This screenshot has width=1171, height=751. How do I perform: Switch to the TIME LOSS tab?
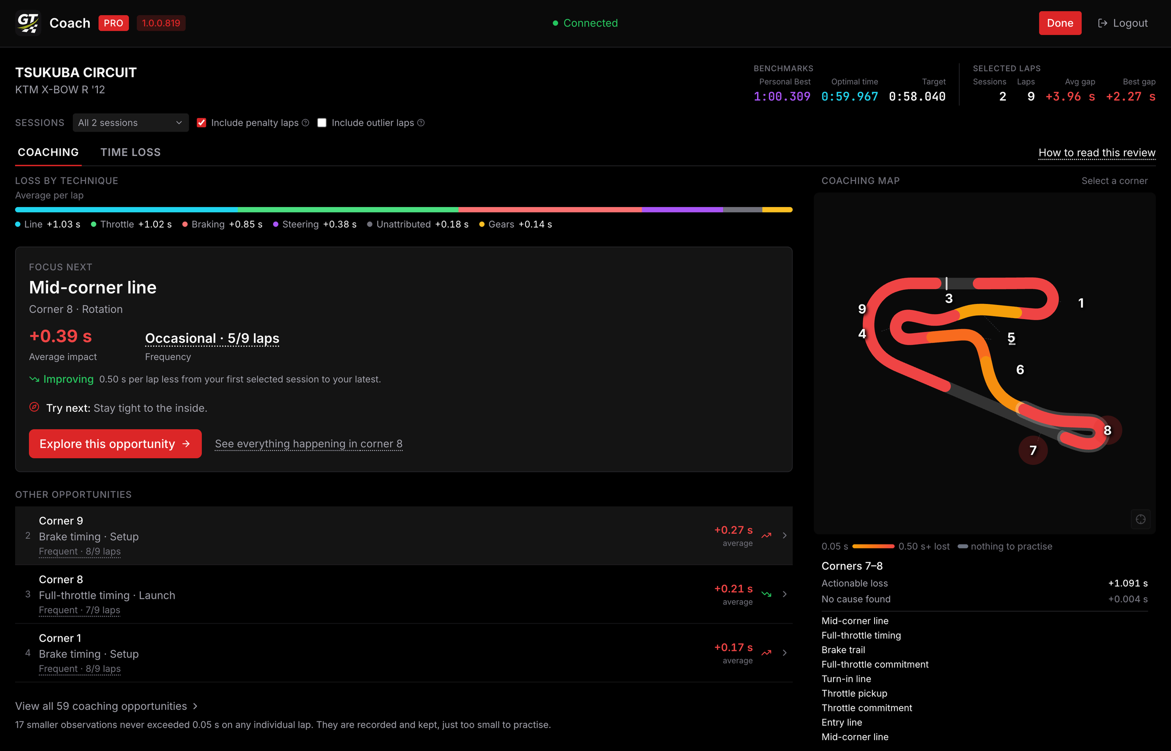[x=130, y=152]
